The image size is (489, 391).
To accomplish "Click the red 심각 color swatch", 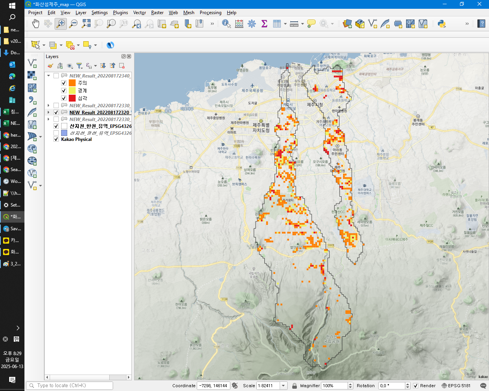I will click(x=72, y=98).
